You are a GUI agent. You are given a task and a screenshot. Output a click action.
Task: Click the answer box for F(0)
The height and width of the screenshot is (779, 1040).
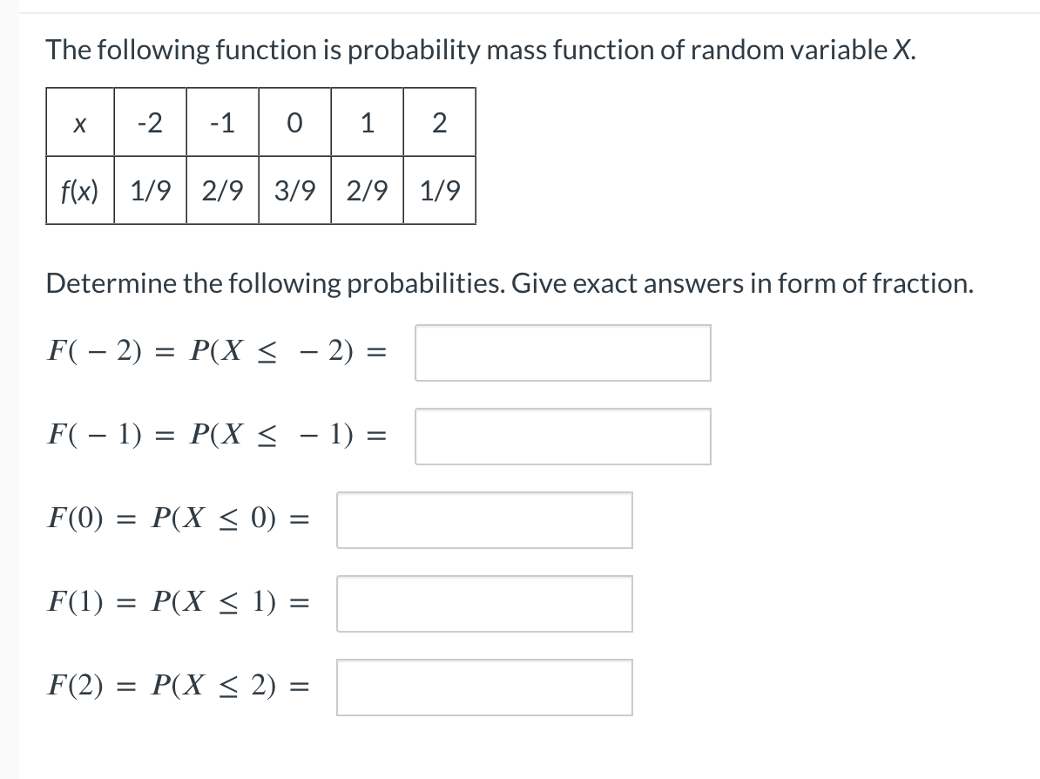tap(484, 519)
